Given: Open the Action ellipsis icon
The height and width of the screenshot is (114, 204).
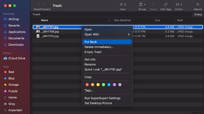Looking at the screenshot, I should tap(177, 4).
